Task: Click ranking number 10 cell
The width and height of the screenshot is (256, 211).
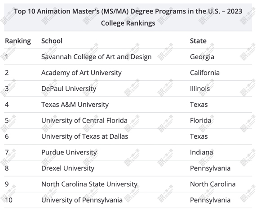Action: (x=9, y=200)
